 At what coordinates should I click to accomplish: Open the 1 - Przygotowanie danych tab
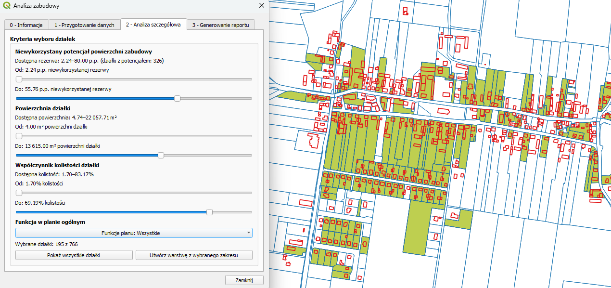(x=84, y=25)
